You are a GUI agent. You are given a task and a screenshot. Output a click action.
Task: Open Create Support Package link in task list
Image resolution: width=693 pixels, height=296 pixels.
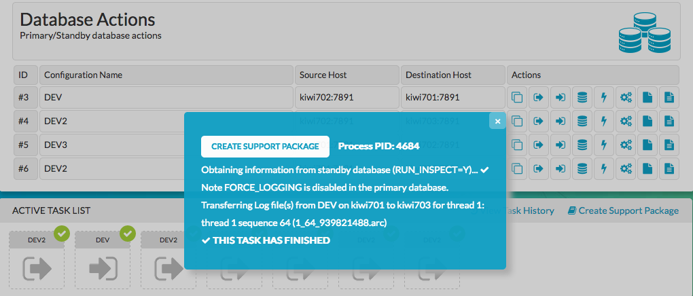623,210
